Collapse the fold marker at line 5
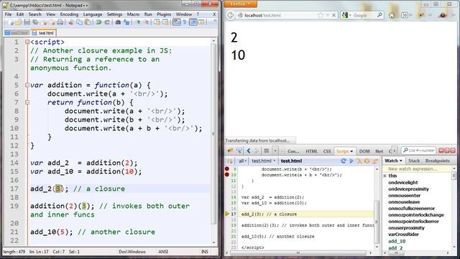 (27, 85)
